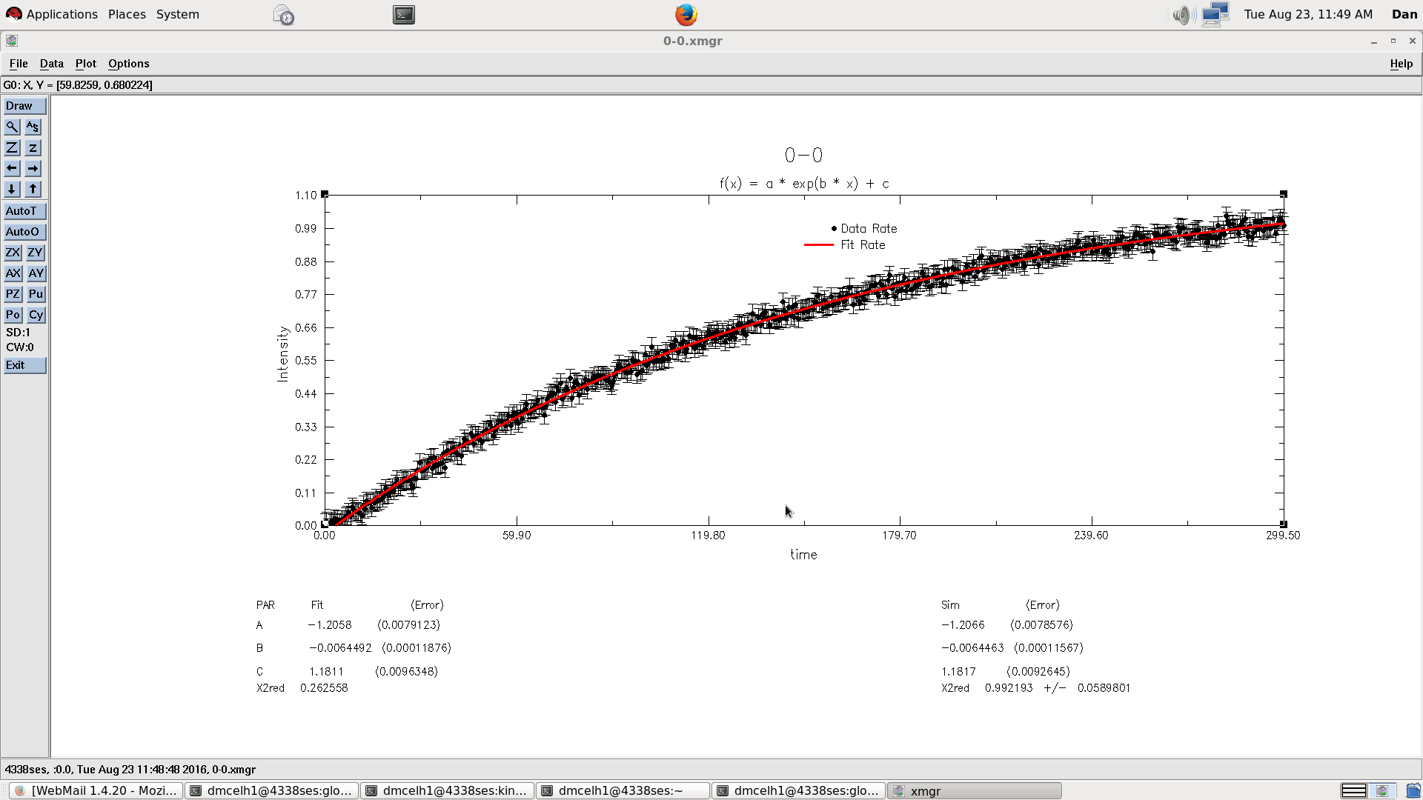
Task: Click the fit value -0.0064492 for parameter B
Action: pos(340,648)
